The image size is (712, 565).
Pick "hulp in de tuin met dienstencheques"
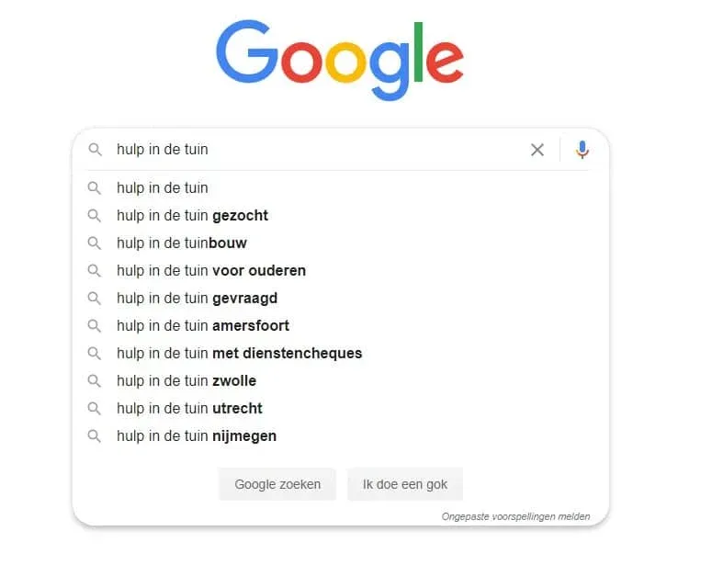[239, 354]
